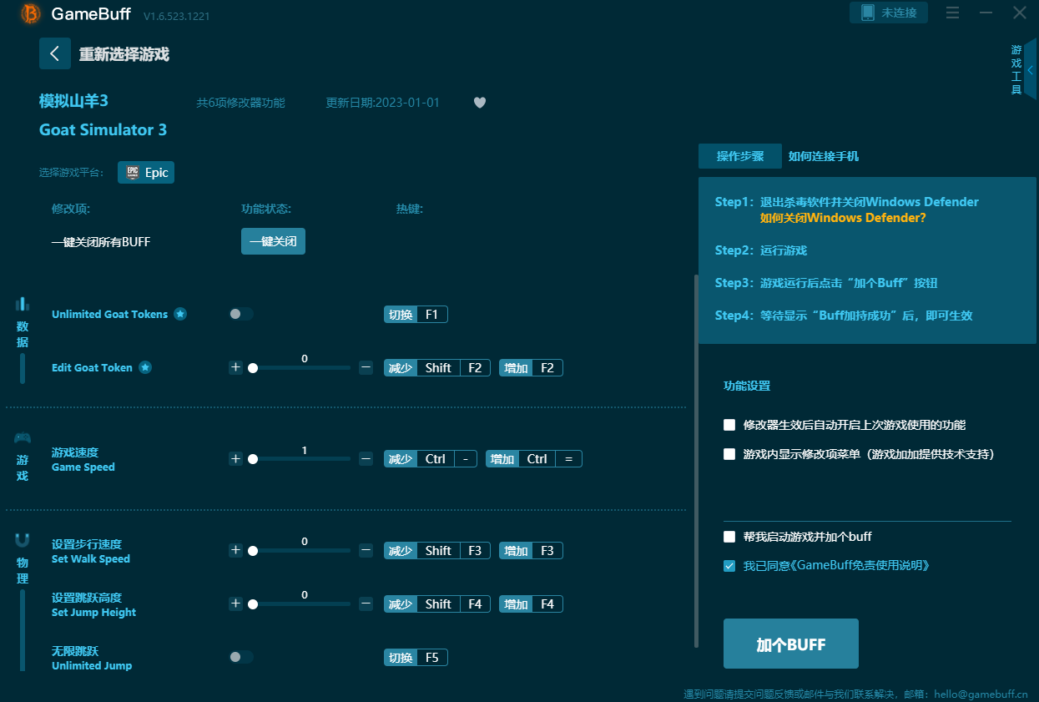Click the F2 增加 hotkey box
Screen dimensions: 1039x702
[x=531, y=368]
